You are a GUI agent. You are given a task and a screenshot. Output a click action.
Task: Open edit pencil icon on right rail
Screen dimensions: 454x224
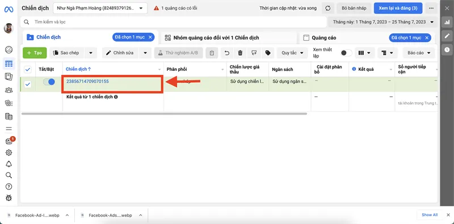tap(447, 36)
